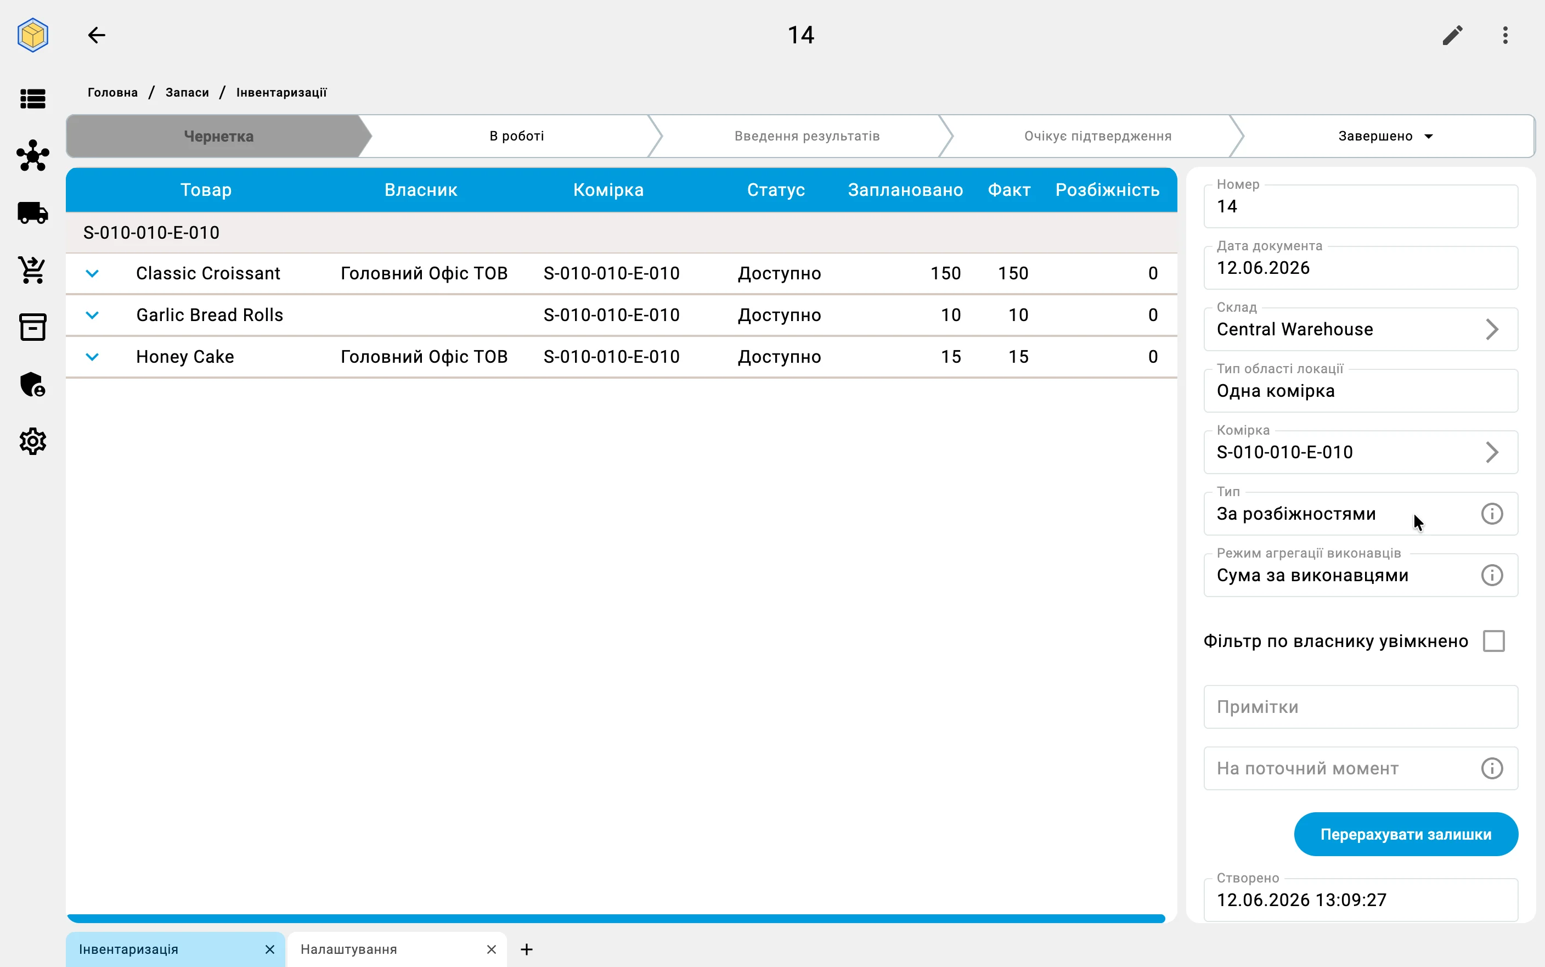Close the Налаштування tab
This screenshot has height=967, width=1545.
click(491, 949)
